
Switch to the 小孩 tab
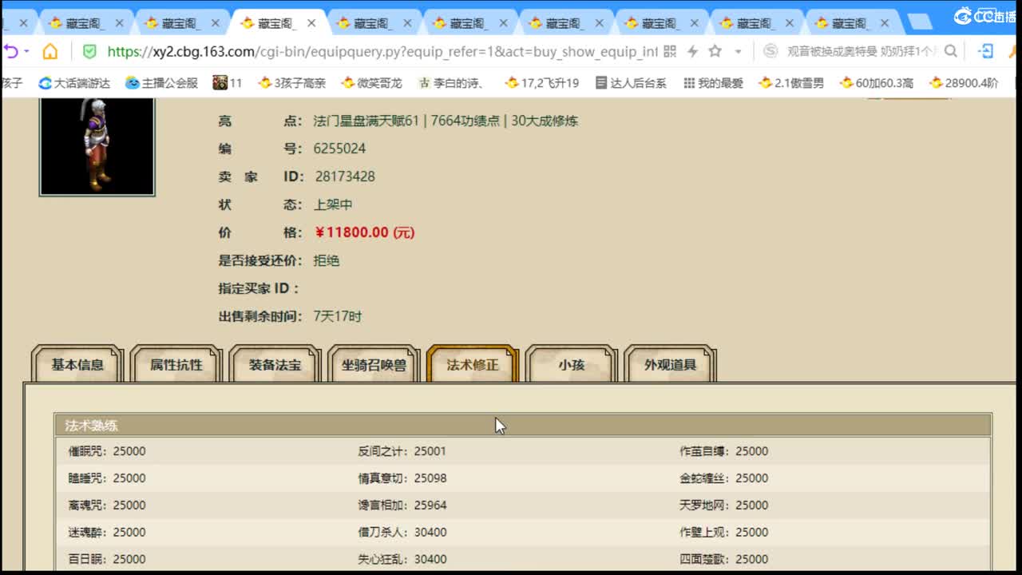click(572, 365)
